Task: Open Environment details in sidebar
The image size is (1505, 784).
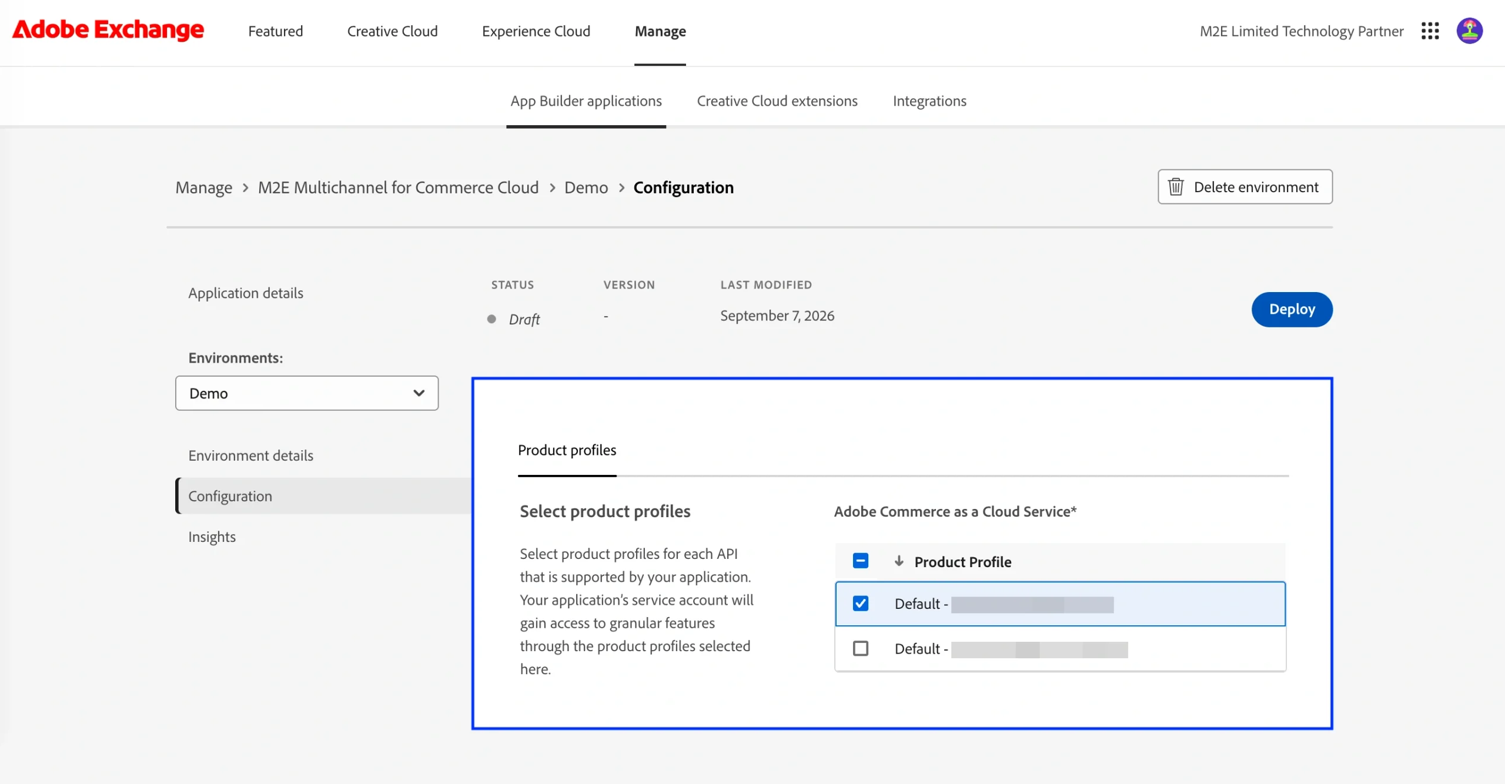Action: coord(251,455)
